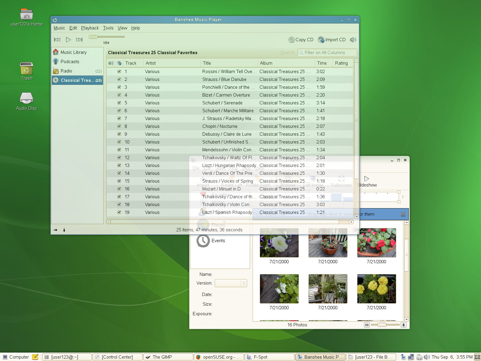
Task: Click the Play button in Banshee
Action: [68, 40]
